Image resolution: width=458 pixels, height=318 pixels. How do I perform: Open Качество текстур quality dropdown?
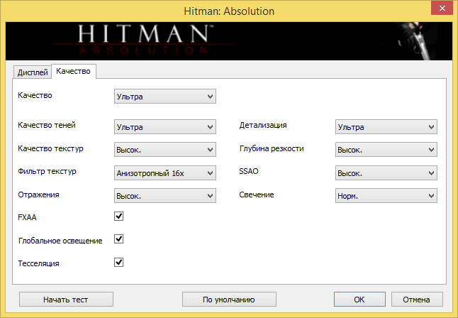pyautogui.click(x=164, y=150)
